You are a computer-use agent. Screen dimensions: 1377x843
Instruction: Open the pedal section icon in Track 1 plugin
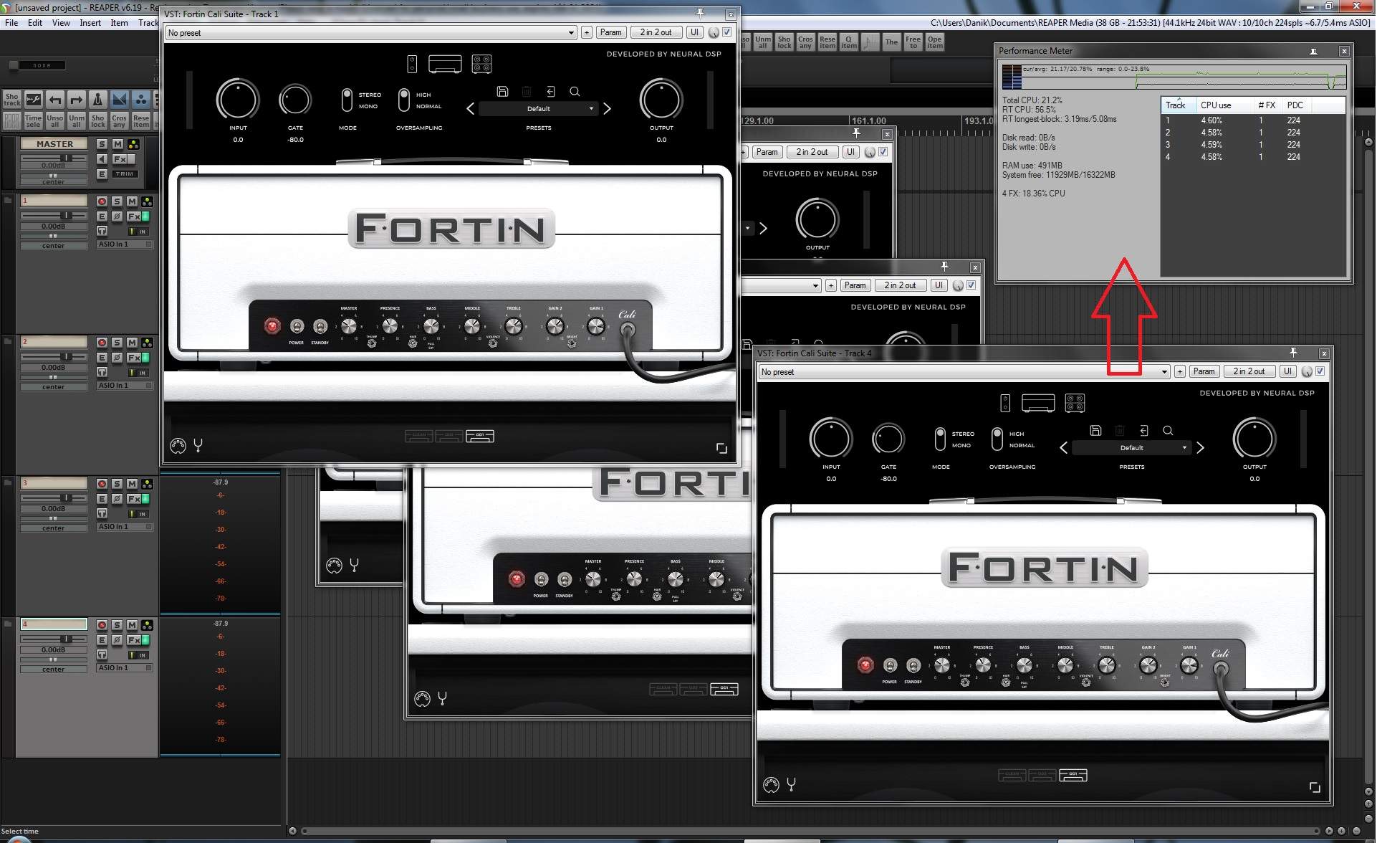412,64
